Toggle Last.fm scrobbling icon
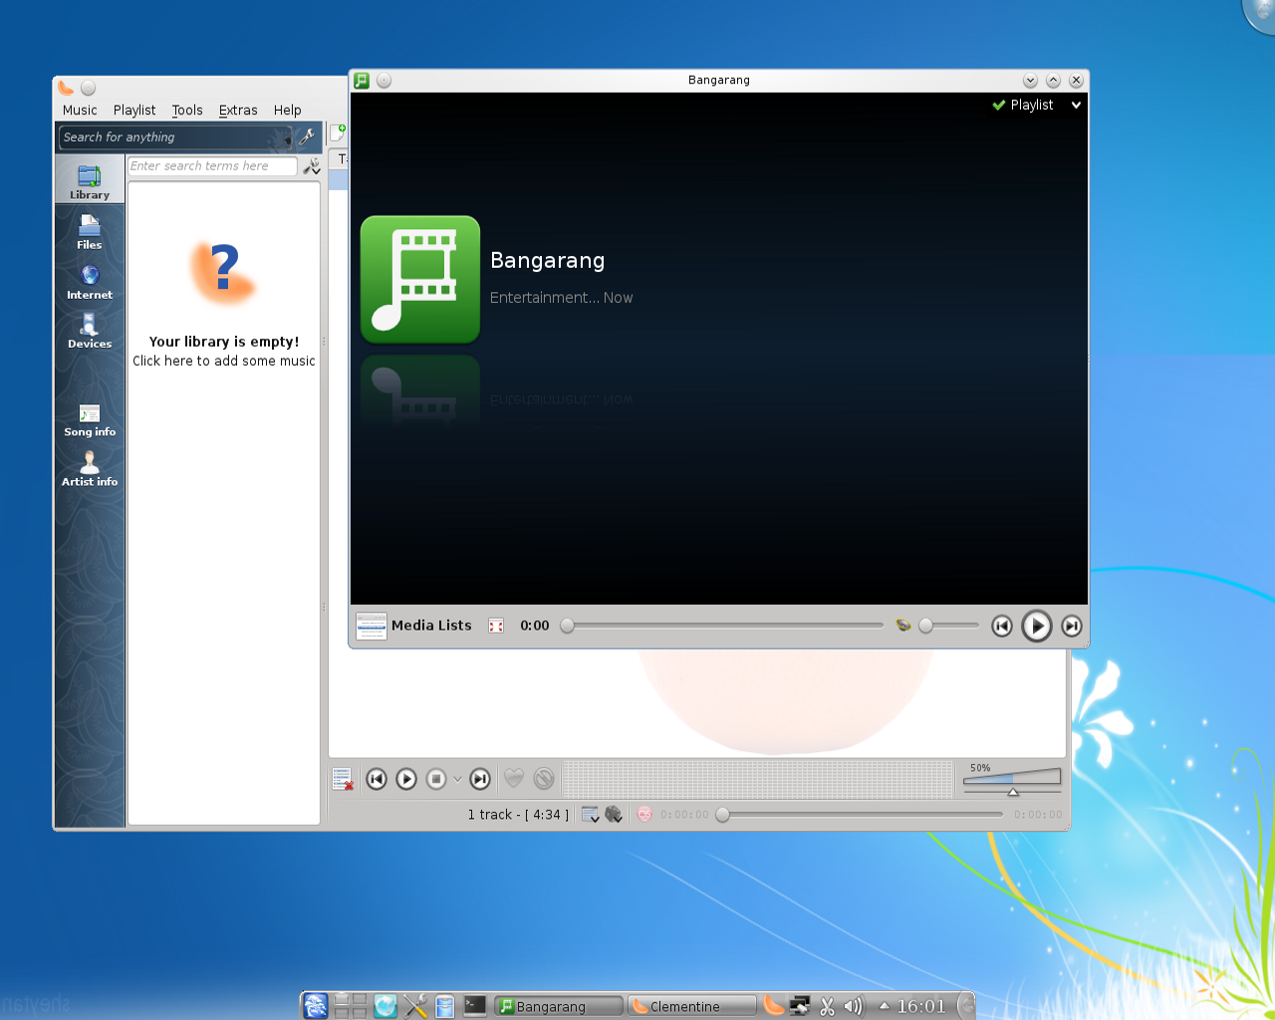 pyautogui.click(x=644, y=815)
